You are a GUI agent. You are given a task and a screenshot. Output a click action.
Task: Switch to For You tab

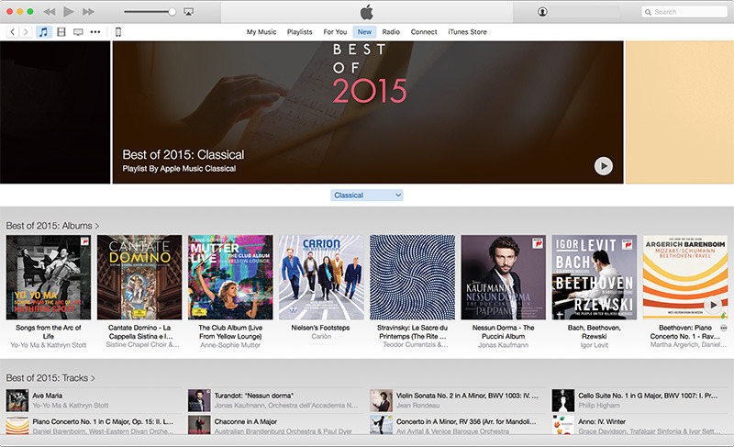[335, 32]
